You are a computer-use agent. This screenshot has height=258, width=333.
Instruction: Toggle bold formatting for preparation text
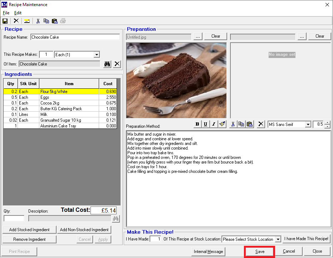click(197, 124)
